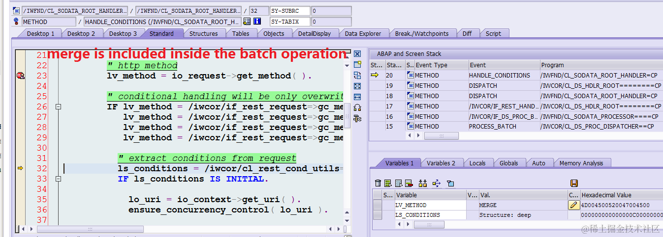663x237 pixels.
Task: Click the save floppy disk icon in Variables panel
Action: pyautogui.click(x=574, y=183)
